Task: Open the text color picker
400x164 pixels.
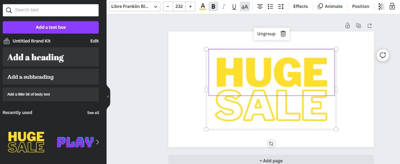Action: 203,7
